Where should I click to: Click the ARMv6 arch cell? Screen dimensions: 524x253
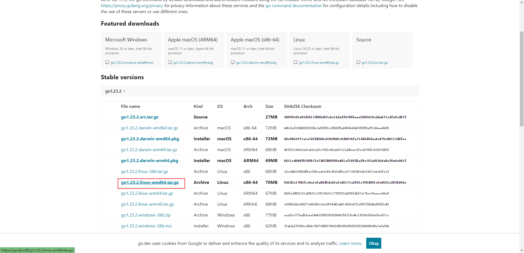(x=250, y=204)
